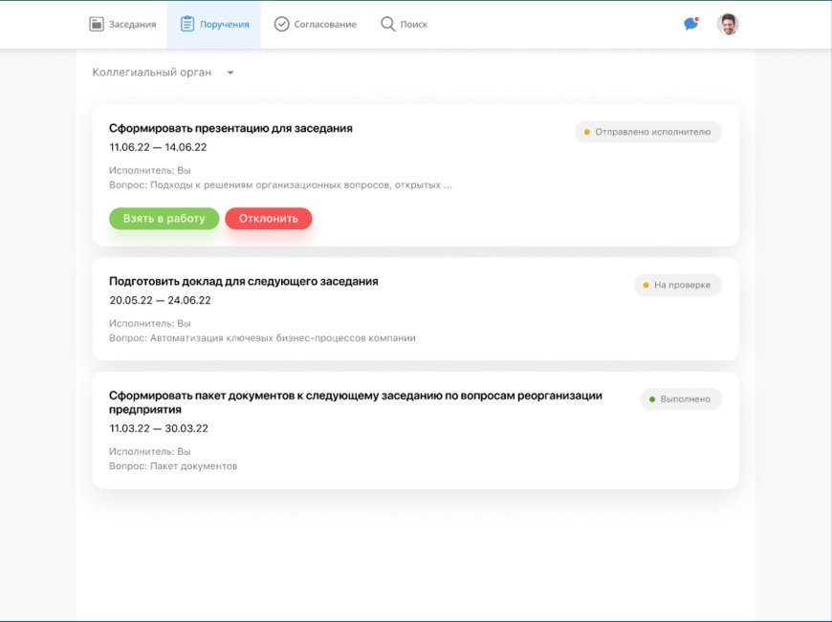Screen dimensions: 832x622
Task: Open the user profile avatar
Action: 728,24
